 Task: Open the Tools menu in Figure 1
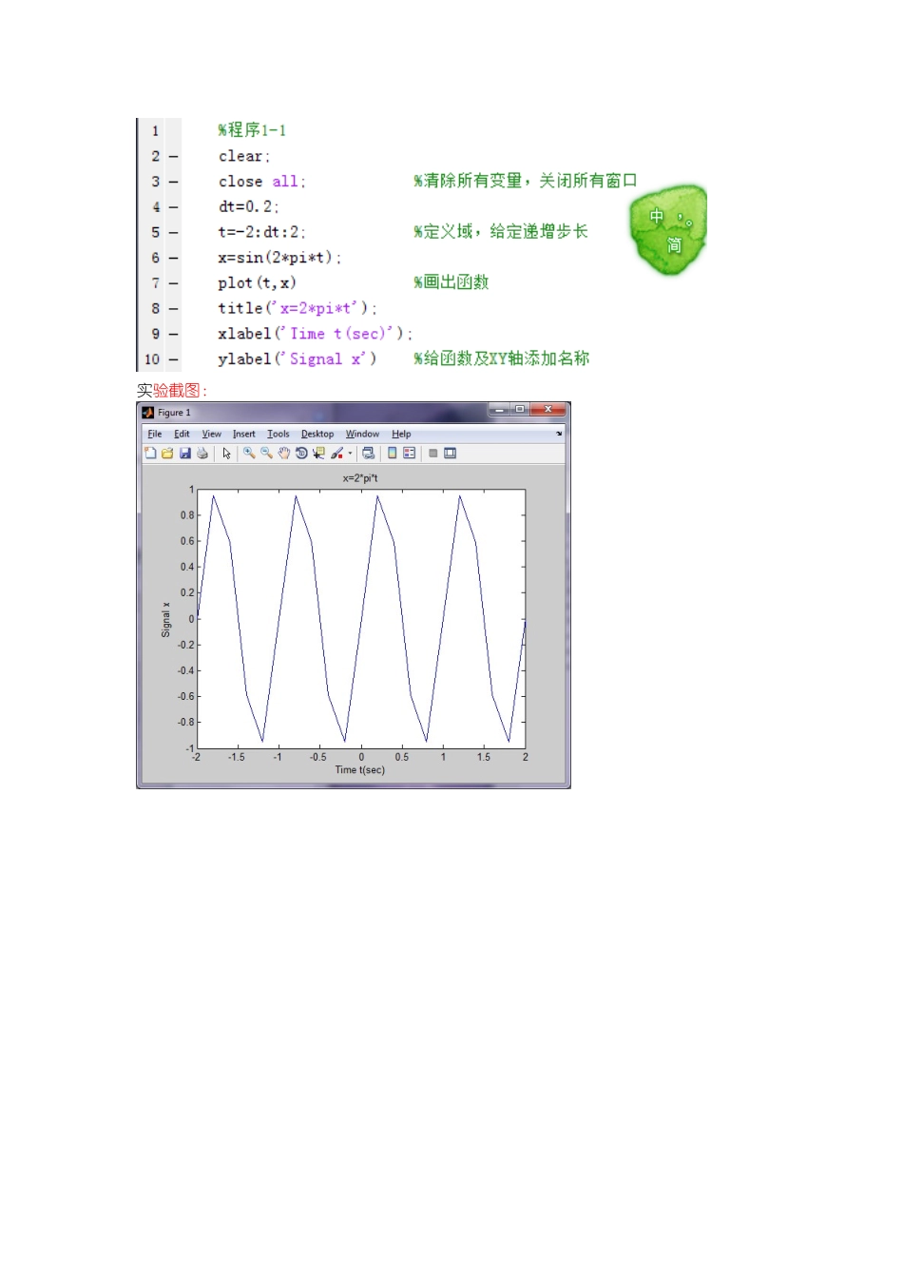click(x=279, y=434)
